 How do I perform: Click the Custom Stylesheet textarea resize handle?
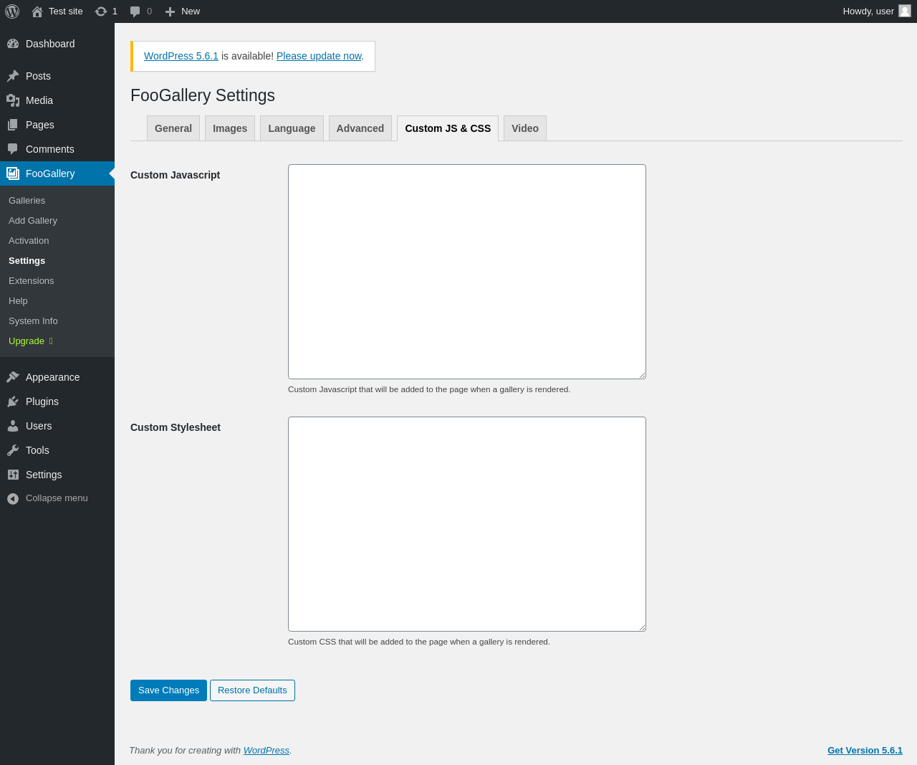pyautogui.click(x=642, y=627)
